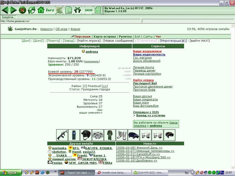Select the mobile phone equipment slot

[74, 135]
